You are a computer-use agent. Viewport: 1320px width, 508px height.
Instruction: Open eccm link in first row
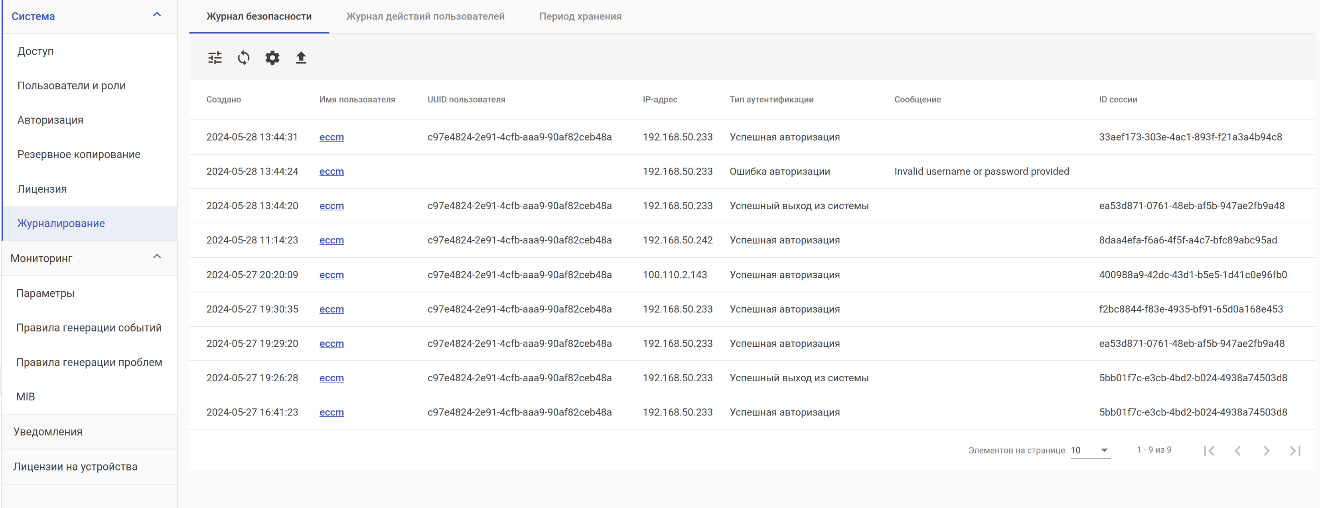point(331,137)
